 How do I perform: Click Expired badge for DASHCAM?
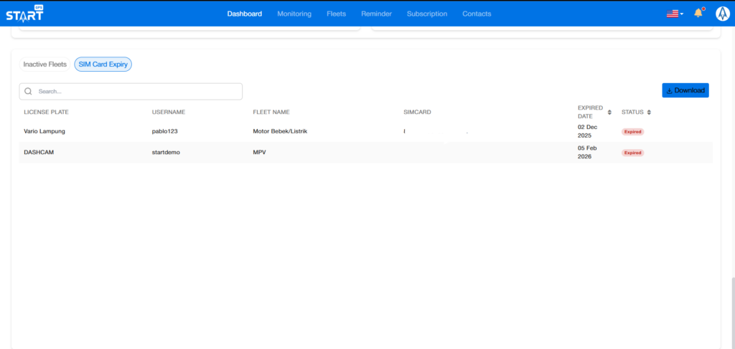(x=632, y=153)
